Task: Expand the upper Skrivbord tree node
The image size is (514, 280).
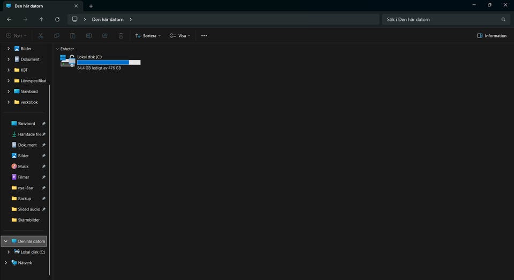Action: (x=9, y=92)
